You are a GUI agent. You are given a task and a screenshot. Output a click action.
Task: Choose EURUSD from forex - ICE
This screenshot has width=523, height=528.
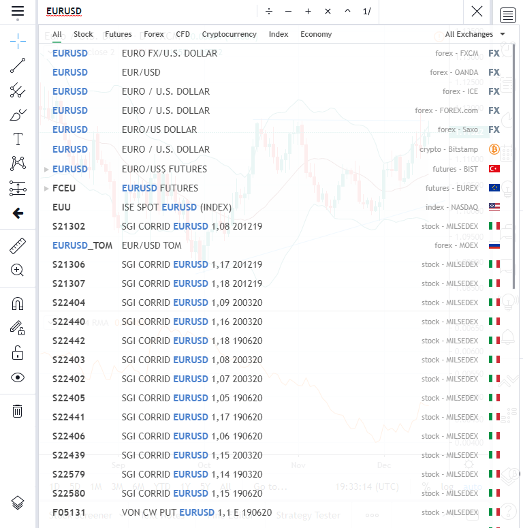(275, 91)
